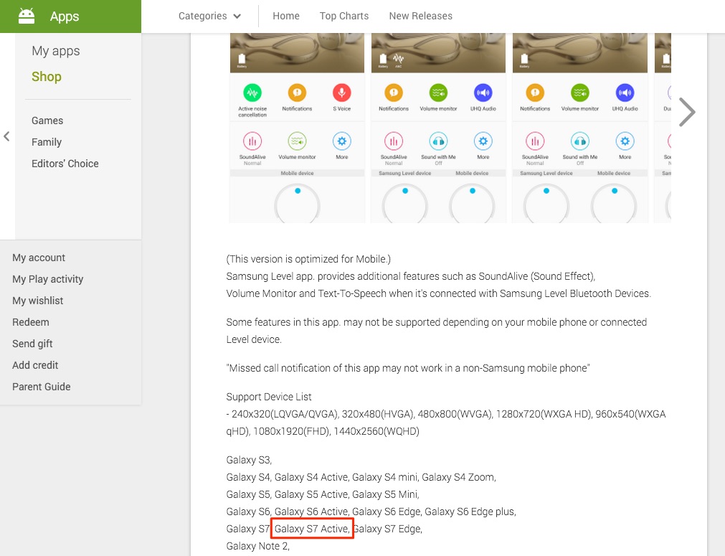725x556 pixels.
Task: Click the Redeem link
Action: [x=31, y=322]
